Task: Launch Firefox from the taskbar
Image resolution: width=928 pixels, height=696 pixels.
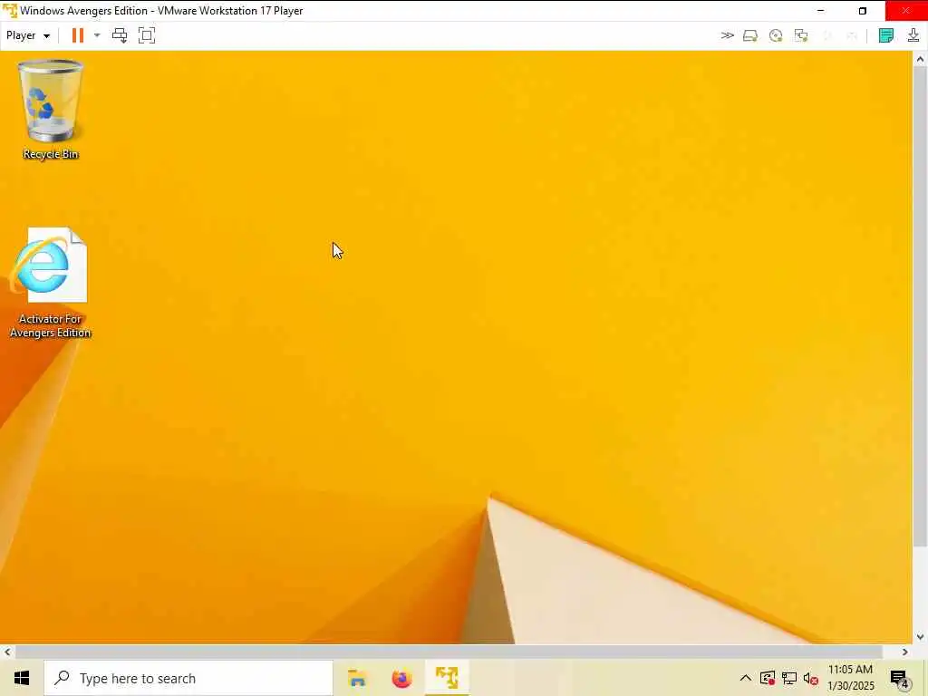Action: click(401, 678)
